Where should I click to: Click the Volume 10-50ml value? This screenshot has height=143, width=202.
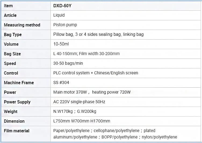[x=61, y=44]
